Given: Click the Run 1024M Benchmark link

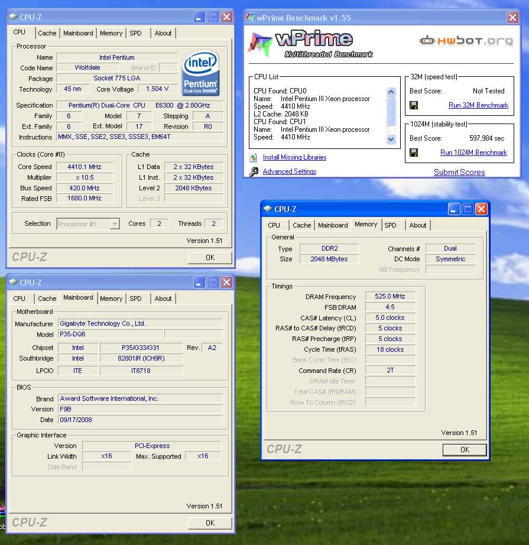Looking at the screenshot, I should (x=473, y=153).
